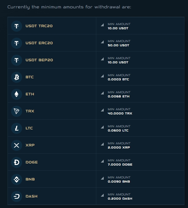Click the 7.0000 DOGE minimum amount
Viewport: 188px width, 208px height.
pos(120,165)
